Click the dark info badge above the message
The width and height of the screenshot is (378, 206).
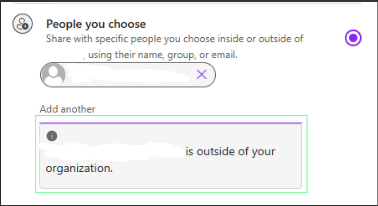coord(52,136)
